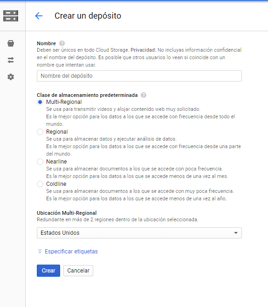Choose the Nearline storage class
The width and height of the screenshot is (268, 307).
40,162
